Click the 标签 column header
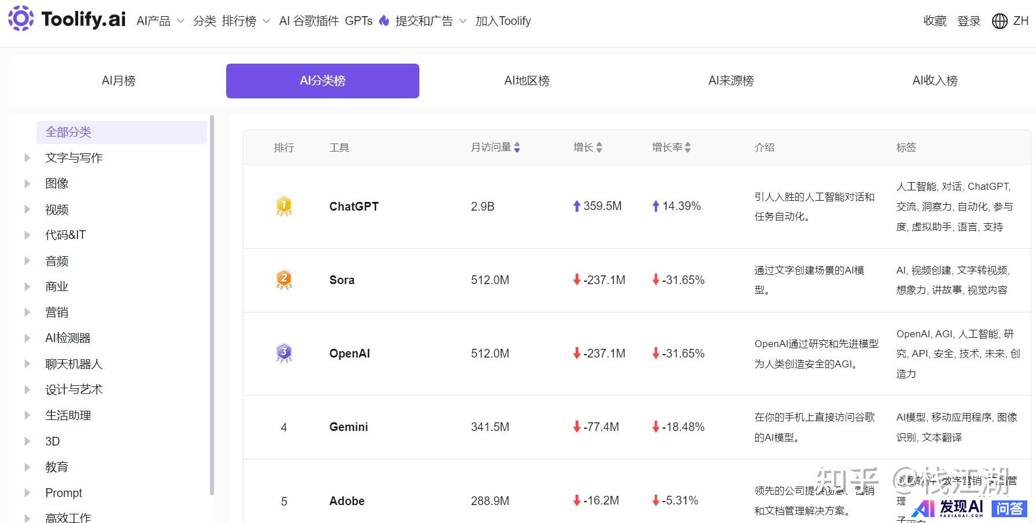Screen dimensions: 1036x523 (x=906, y=148)
